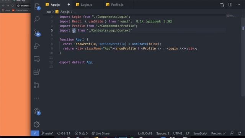This screenshot has width=245, height=138.
Task: Change end of line sequence LF
Action: (188, 133)
